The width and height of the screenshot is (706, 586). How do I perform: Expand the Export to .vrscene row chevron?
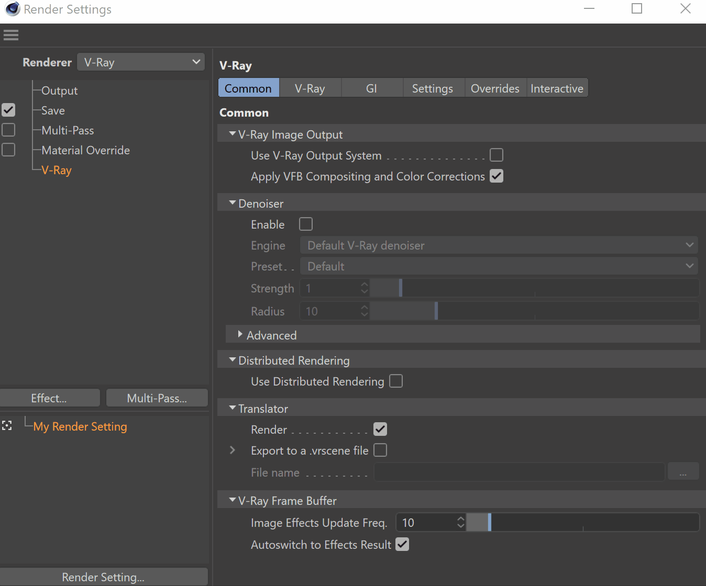click(233, 450)
